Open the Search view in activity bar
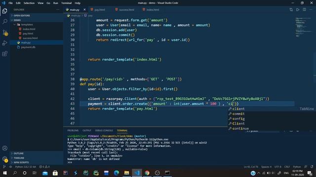 coord(4,21)
